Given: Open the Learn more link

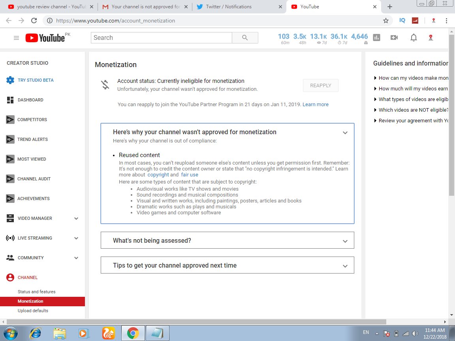Looking at the screenshot, I should coord(316,104).
